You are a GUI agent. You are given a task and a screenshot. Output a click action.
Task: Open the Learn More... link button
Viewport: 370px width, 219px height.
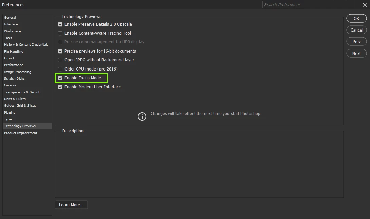click(71, 205)
